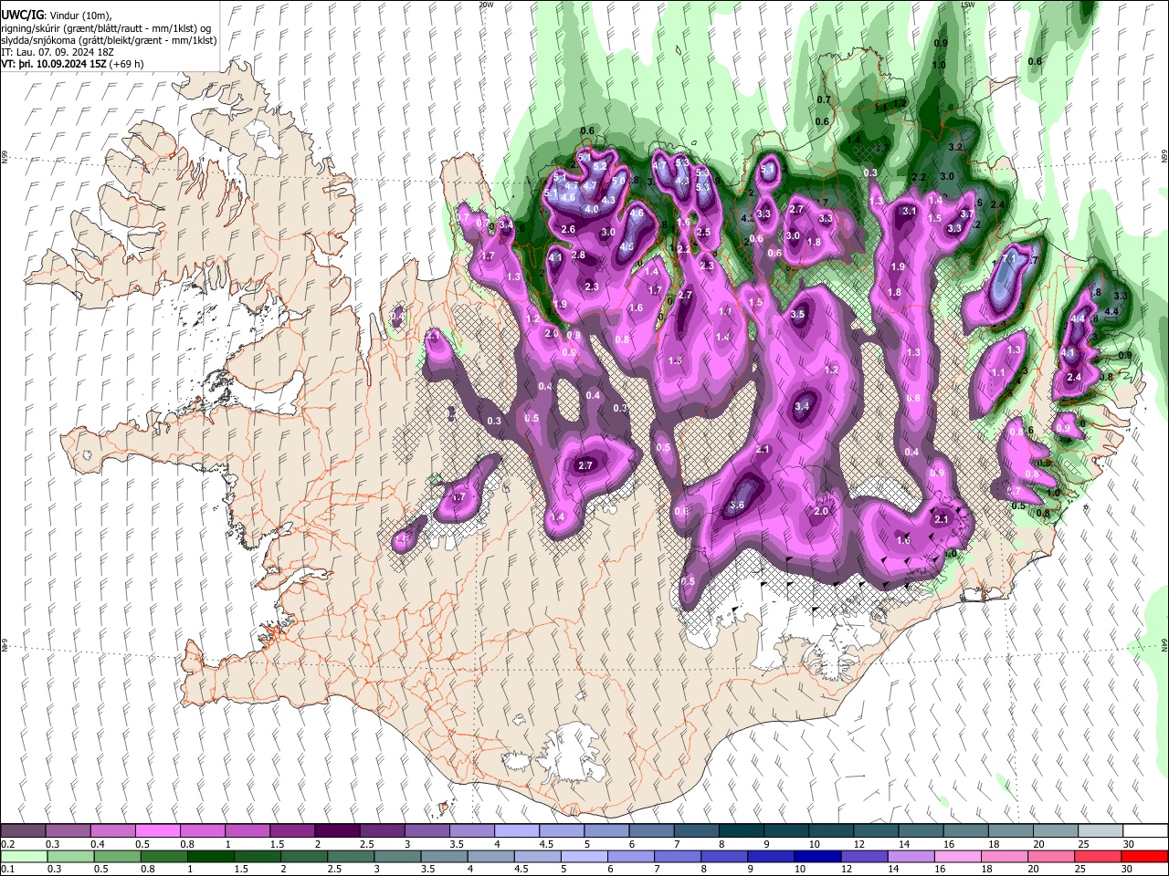Click the '20W' longitude label at the top edge
The width and height of the screenshot is (1169, 876).
pos(486,5)
